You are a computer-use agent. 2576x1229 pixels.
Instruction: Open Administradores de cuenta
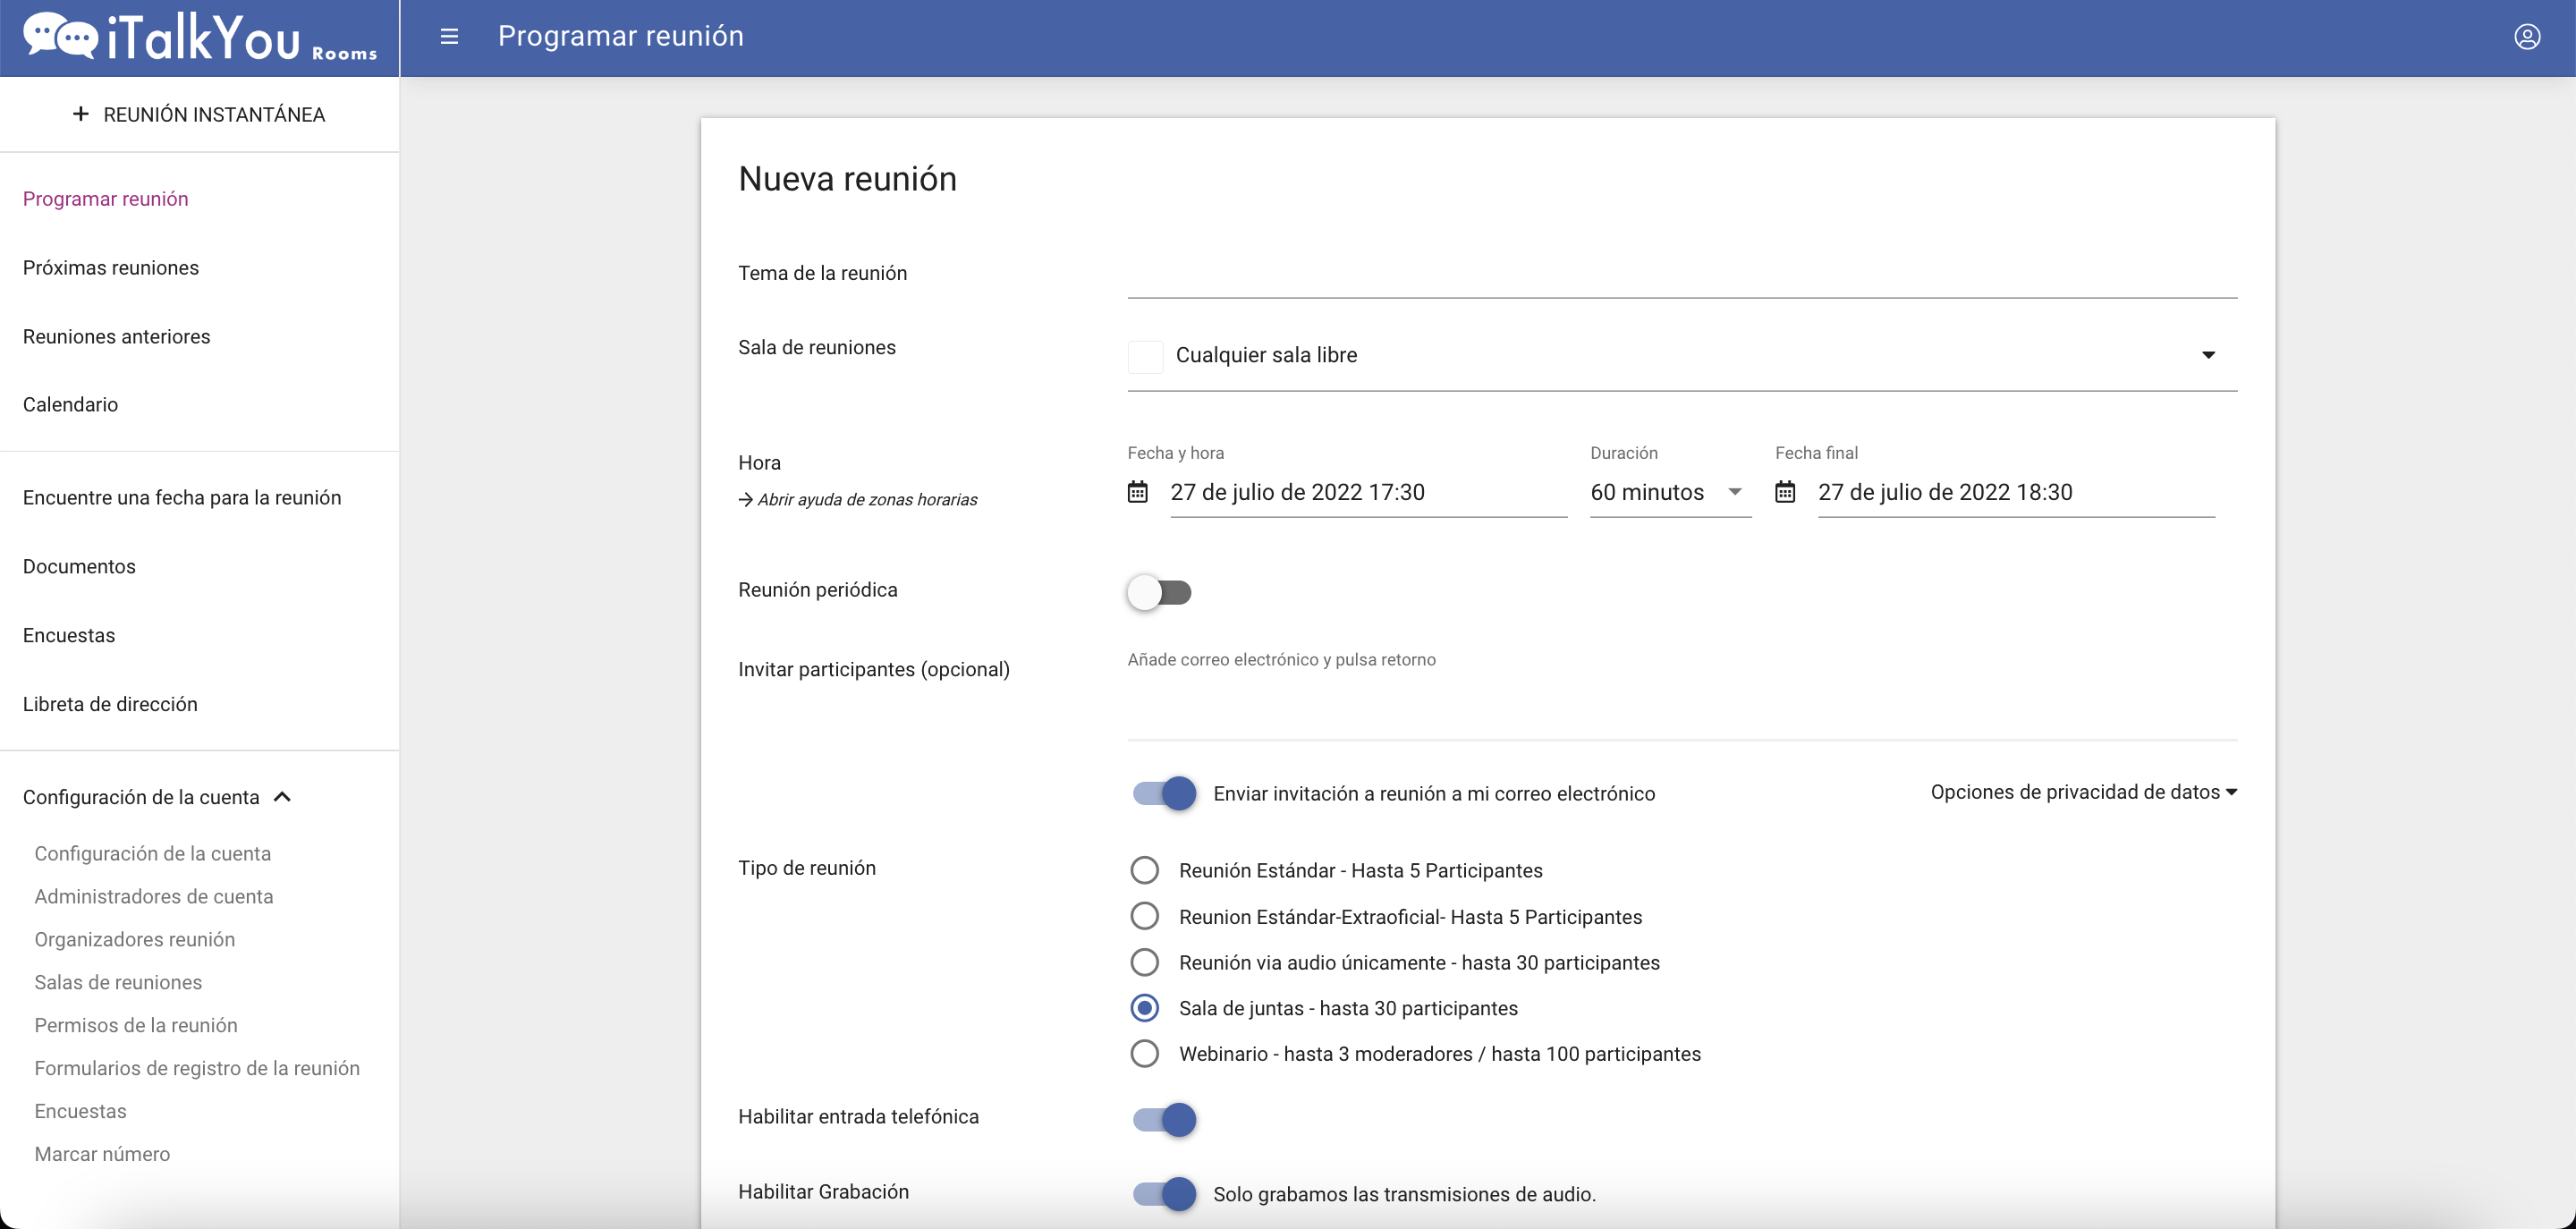(x=153, y=897)
